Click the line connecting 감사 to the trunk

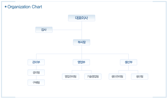[67, 30]
